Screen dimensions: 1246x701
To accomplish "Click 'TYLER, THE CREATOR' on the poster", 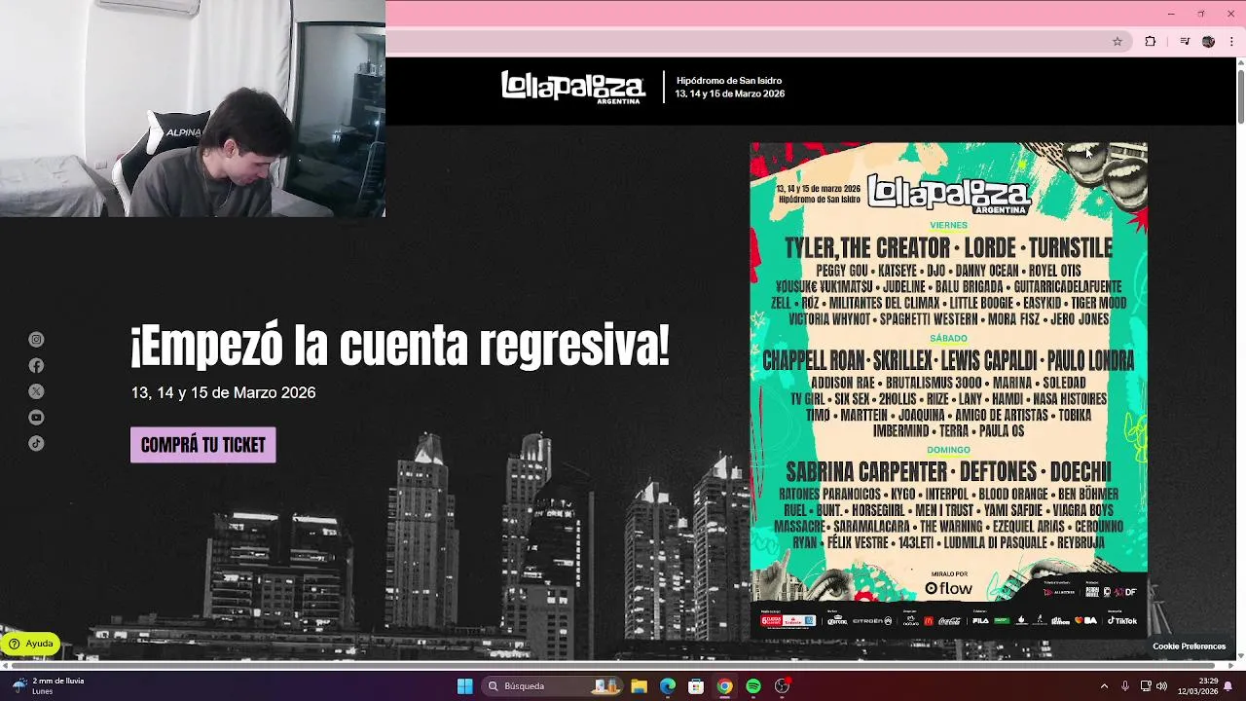I will pyautogui.click(x=867, y=247).
